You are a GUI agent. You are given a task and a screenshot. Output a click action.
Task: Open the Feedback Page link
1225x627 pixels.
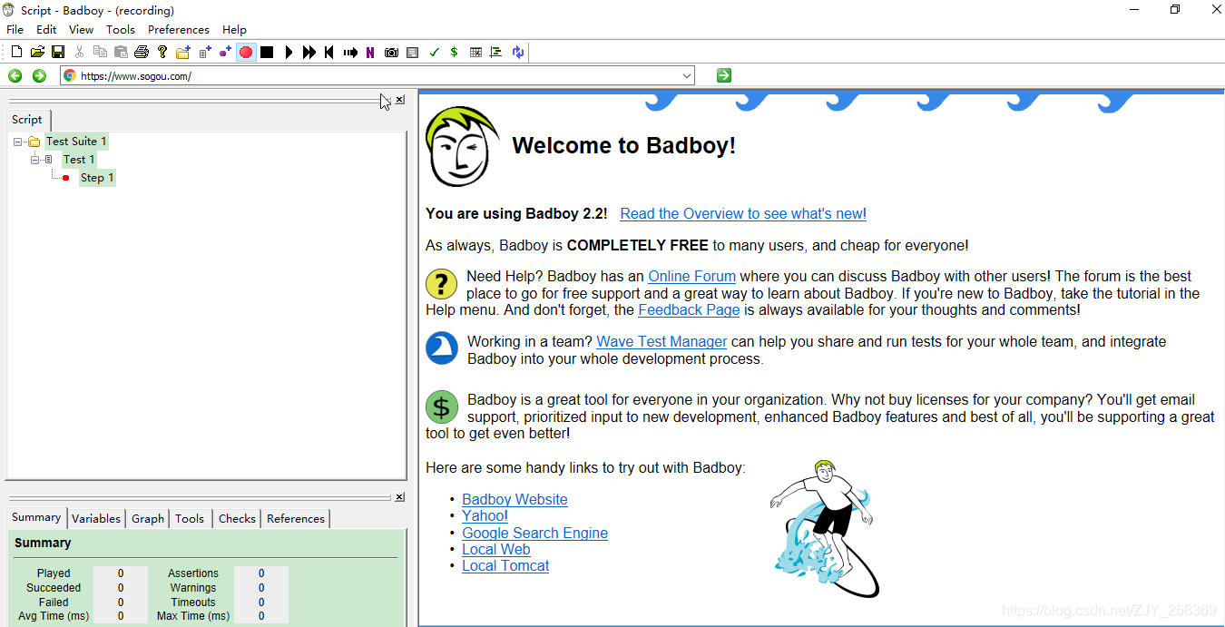point(689,310)
